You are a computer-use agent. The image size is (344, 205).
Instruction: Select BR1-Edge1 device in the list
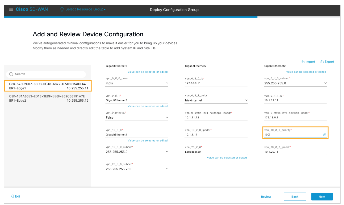[48, 86]
